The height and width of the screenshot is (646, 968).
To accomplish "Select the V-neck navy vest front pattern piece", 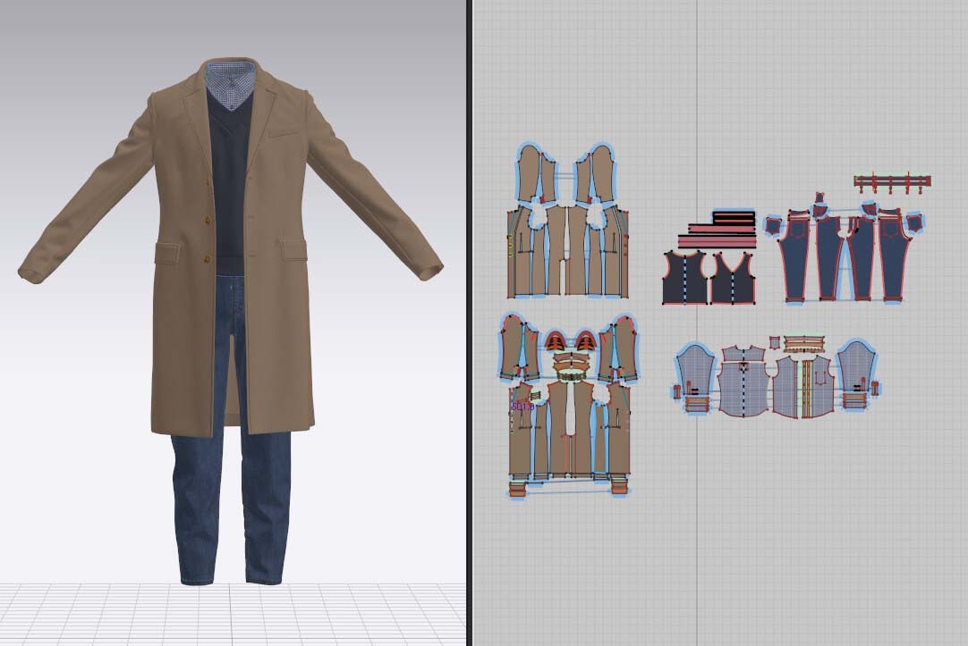I will tap(733, 279).
